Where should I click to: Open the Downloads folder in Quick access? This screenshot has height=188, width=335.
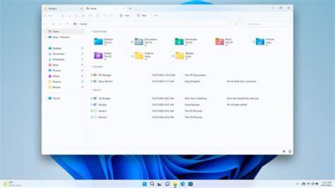click(x=186, y=42)
